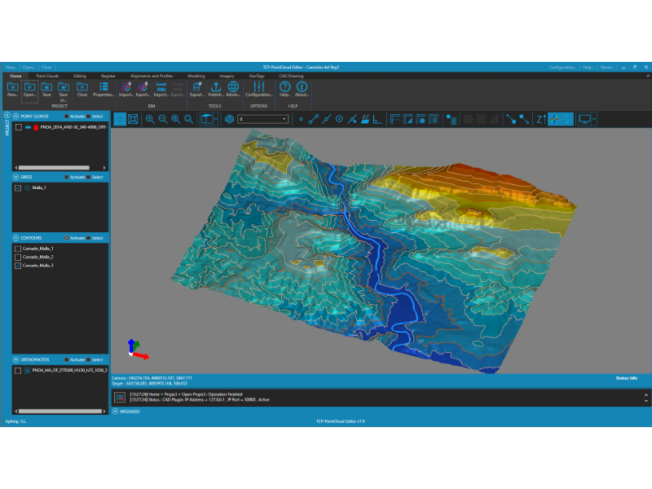Click the BIM Import icon
Viewport: 652px width, 489px height.
coord(126,86)
